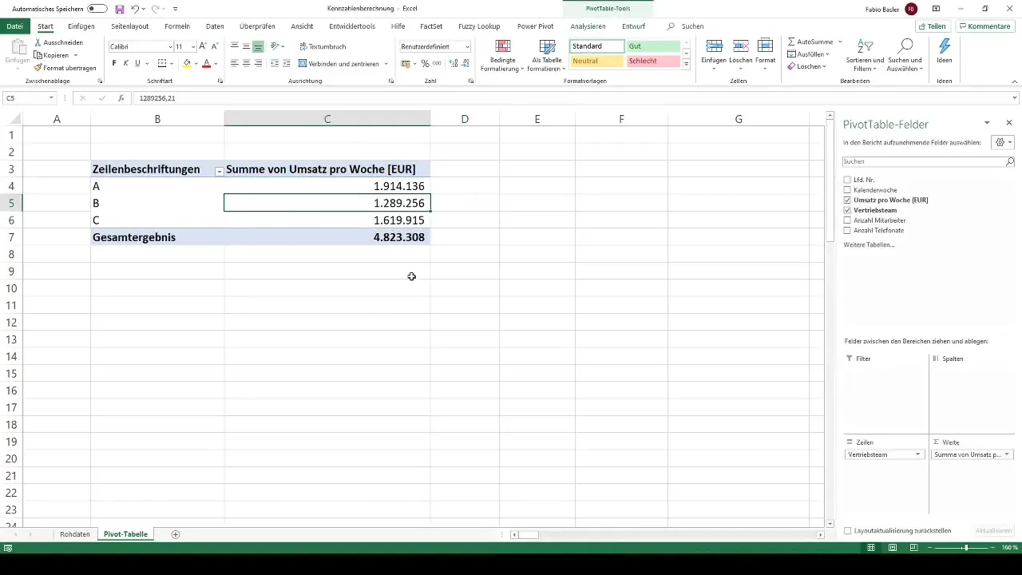Apply the Schlecht cell style
Viewport: 1022px width, 575px height.
(x=653, y=61)
